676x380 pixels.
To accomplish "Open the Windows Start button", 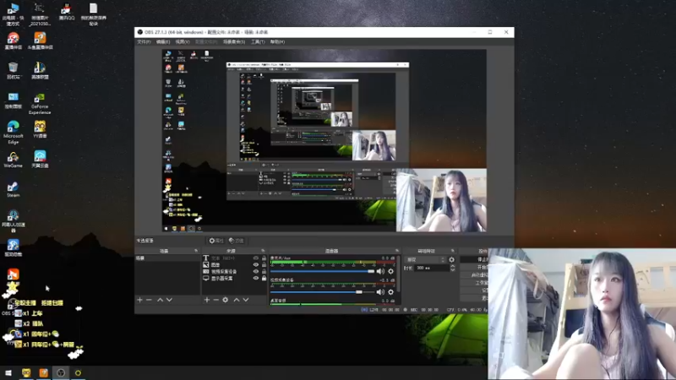I will [8, 372].
